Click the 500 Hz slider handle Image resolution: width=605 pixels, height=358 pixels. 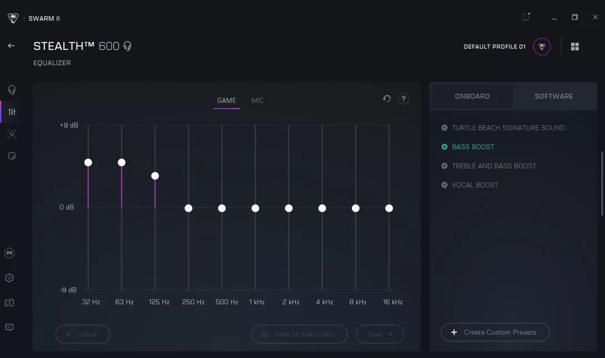point(222,208)
